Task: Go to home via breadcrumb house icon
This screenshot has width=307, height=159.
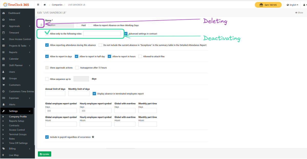Action: click(45, 5)
